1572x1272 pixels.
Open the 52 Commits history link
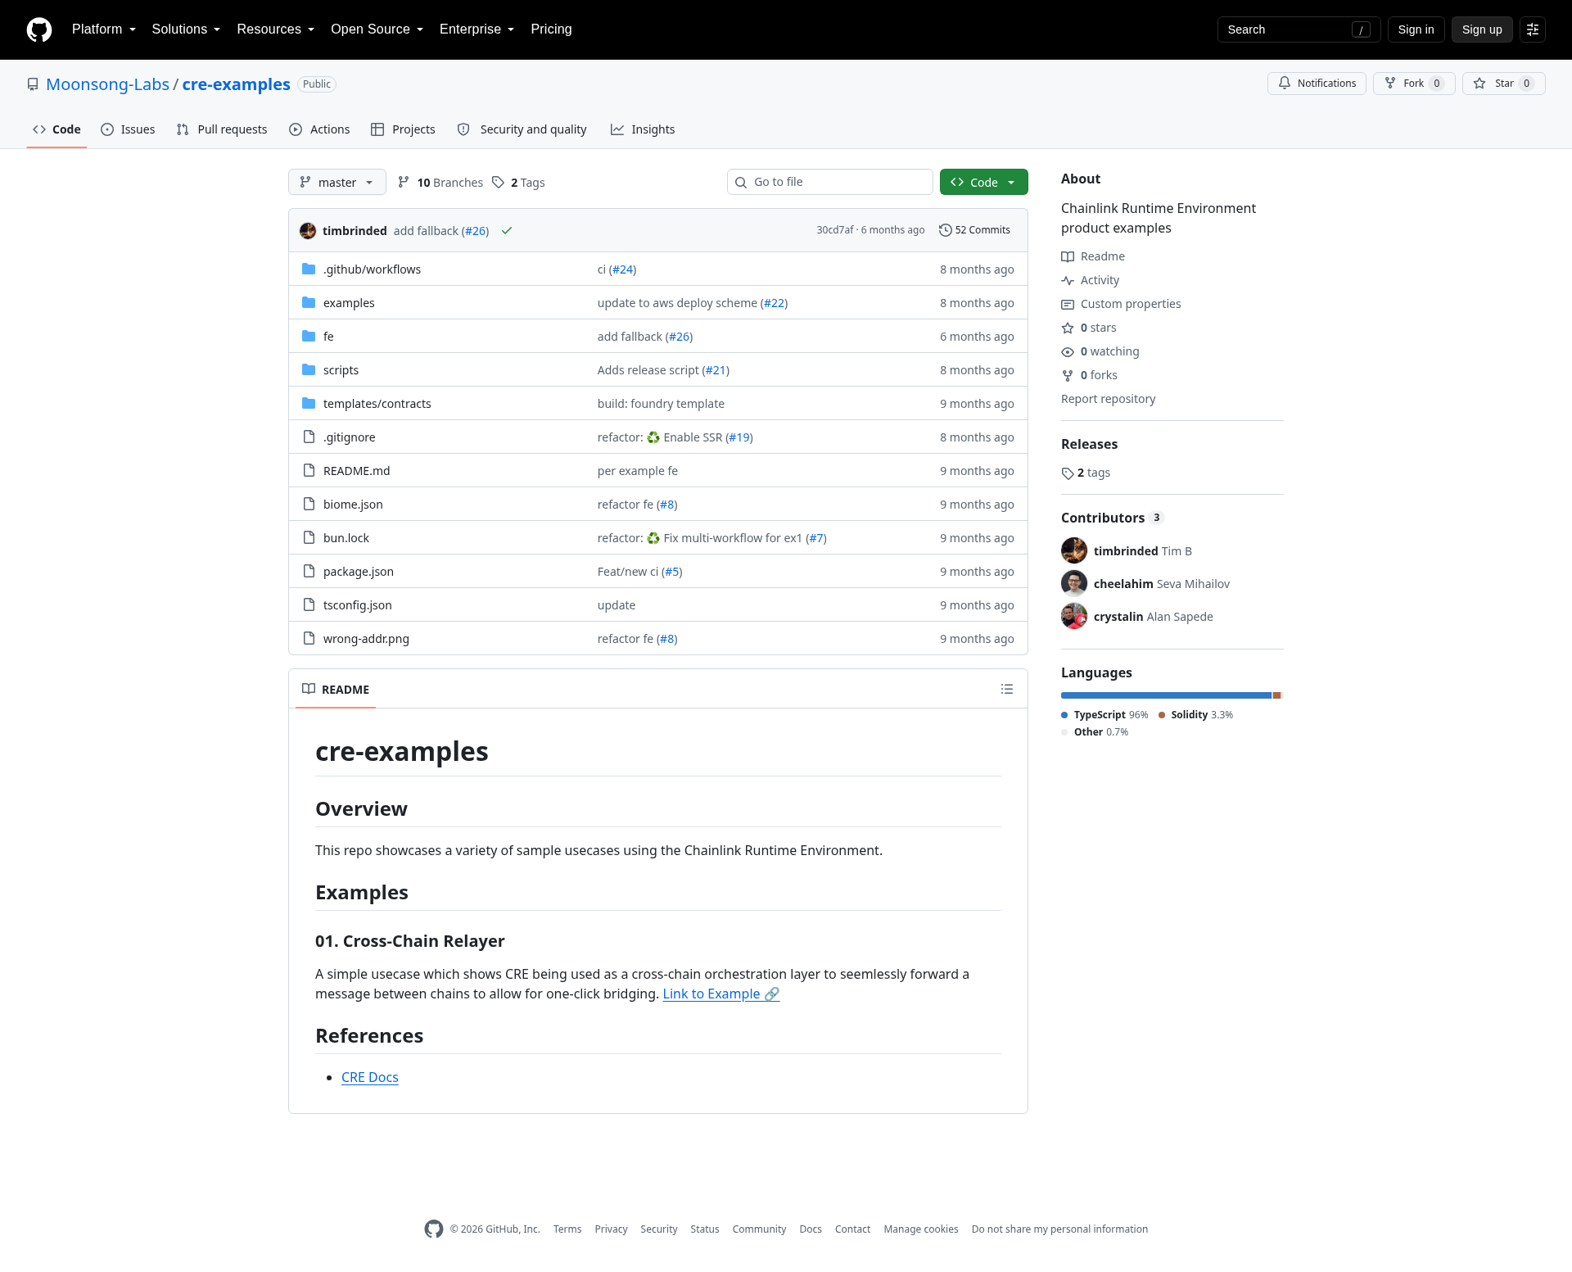coord(974,230)
